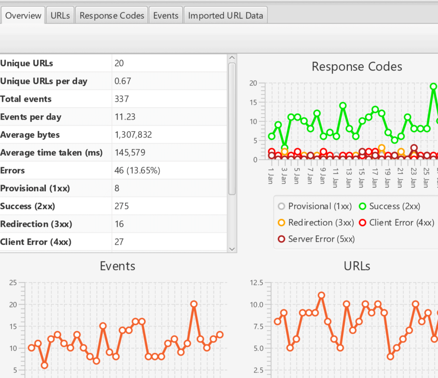The image size is (438, 378).
Task: Click the value 145,579
Action: [x=130, y=153]
